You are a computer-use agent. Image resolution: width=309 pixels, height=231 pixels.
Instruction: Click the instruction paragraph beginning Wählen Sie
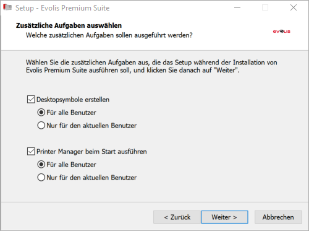[x=151, y=66]
